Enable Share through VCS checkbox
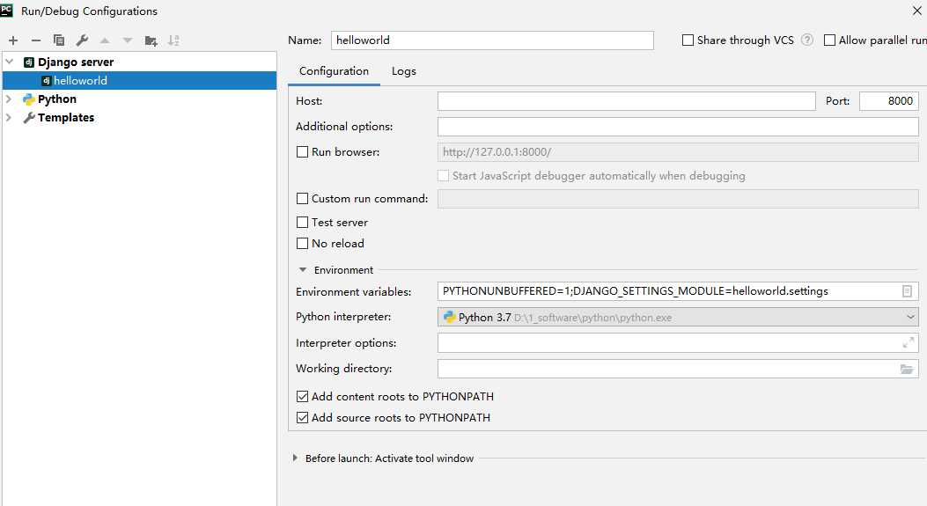The image size is (927, 506). point(688,40)
